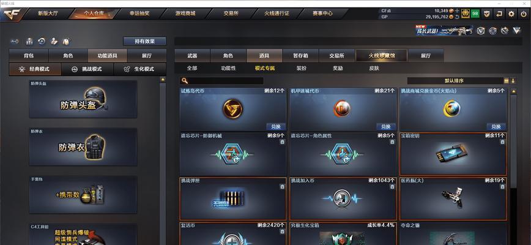Select the 个人仓库 top navigation tab
The height and width of the screenshot is (245, 531).
point(94,14)
